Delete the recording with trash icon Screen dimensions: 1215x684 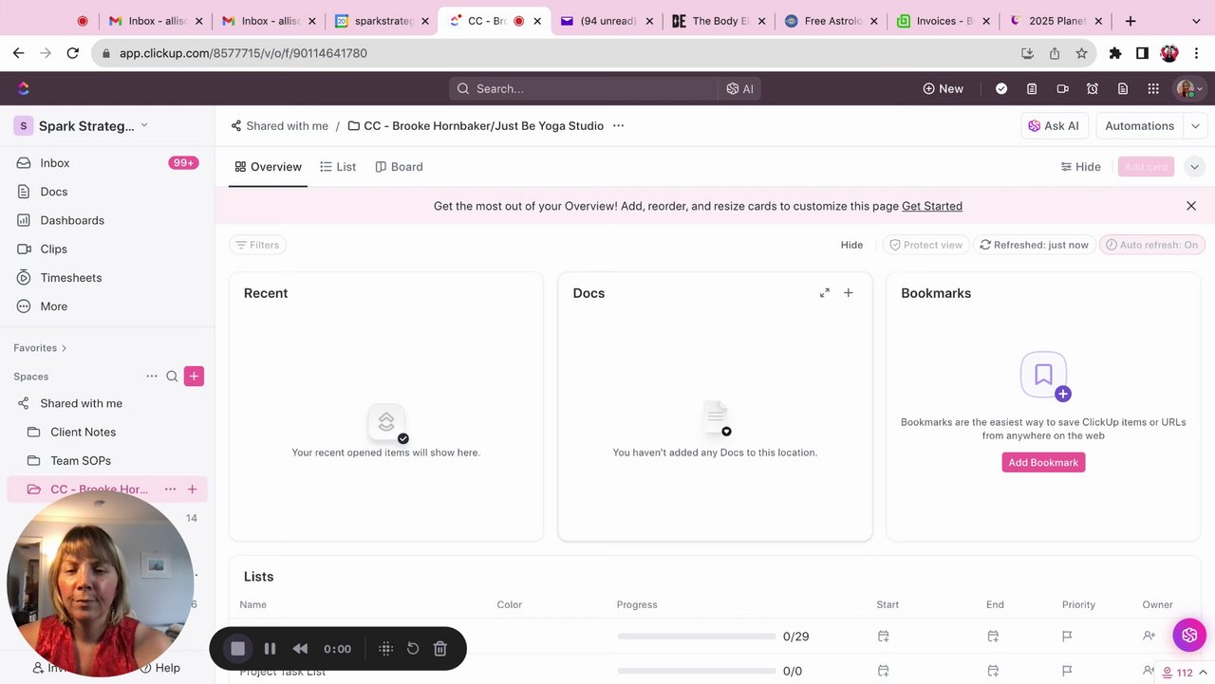coord(440,649)
